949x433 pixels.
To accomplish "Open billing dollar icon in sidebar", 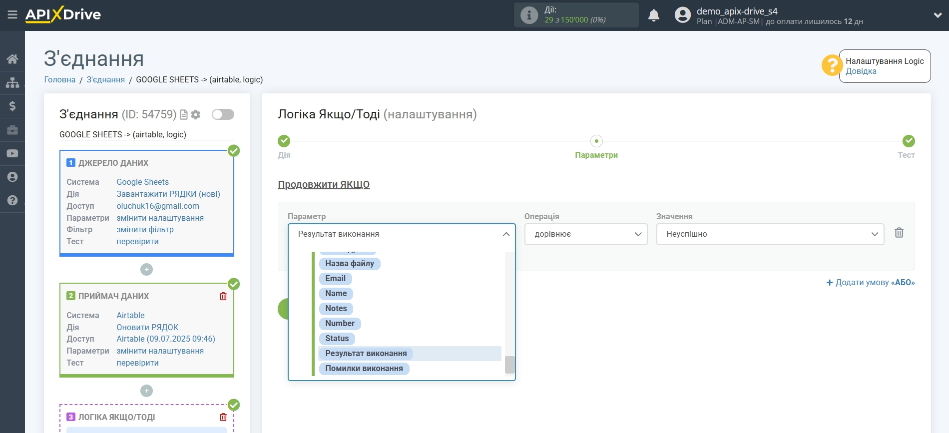I will (x=12, y=106).
